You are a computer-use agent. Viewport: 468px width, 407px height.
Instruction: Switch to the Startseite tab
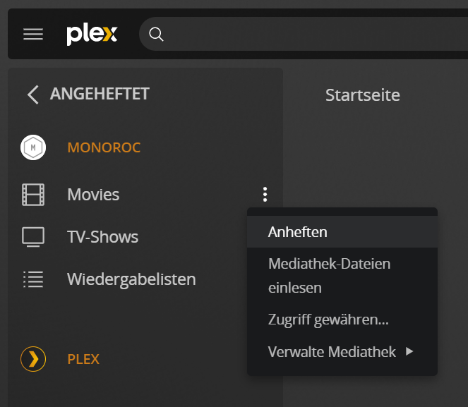(362, 95)
